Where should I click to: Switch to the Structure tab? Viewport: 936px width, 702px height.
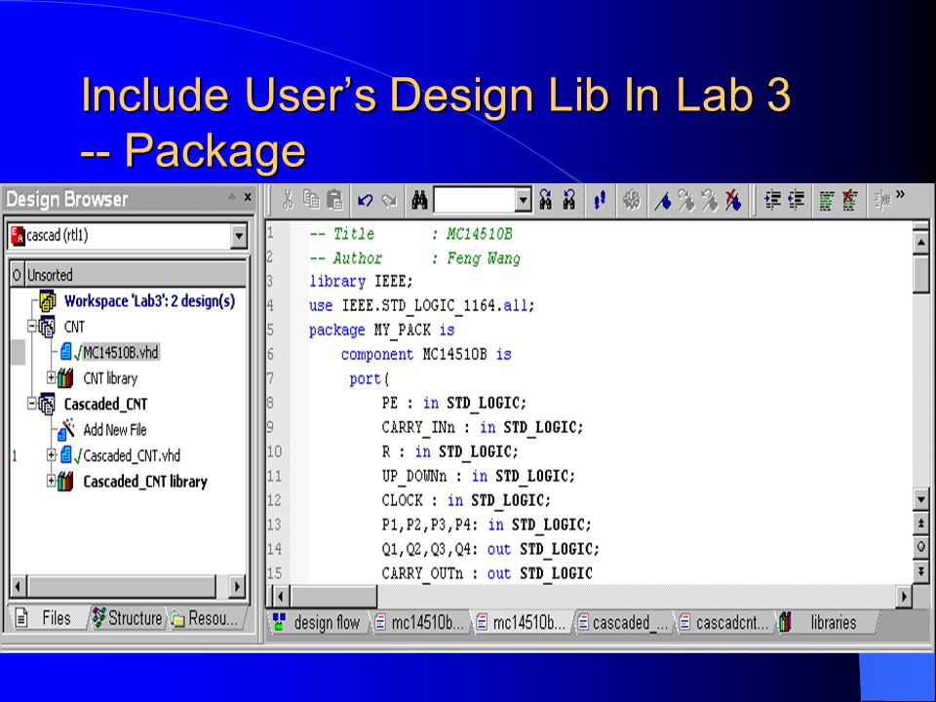[x=128, y=618]
